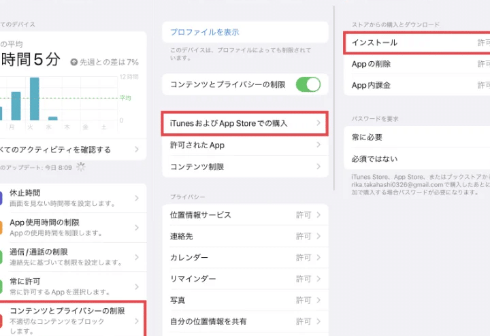Click 通信/通話の制限 green icon
Screen dimensions: 490x336
(x=2, y=256)
